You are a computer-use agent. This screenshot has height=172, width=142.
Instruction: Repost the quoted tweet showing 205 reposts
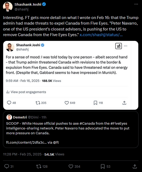pyautogui.click(x=38, y=103)
